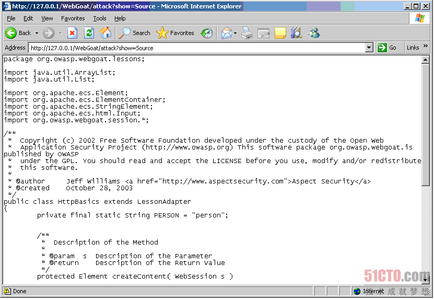Click the green Go button
Image resolution: width=434 pixels, height=300 pixels.
(x=387, y=48)
